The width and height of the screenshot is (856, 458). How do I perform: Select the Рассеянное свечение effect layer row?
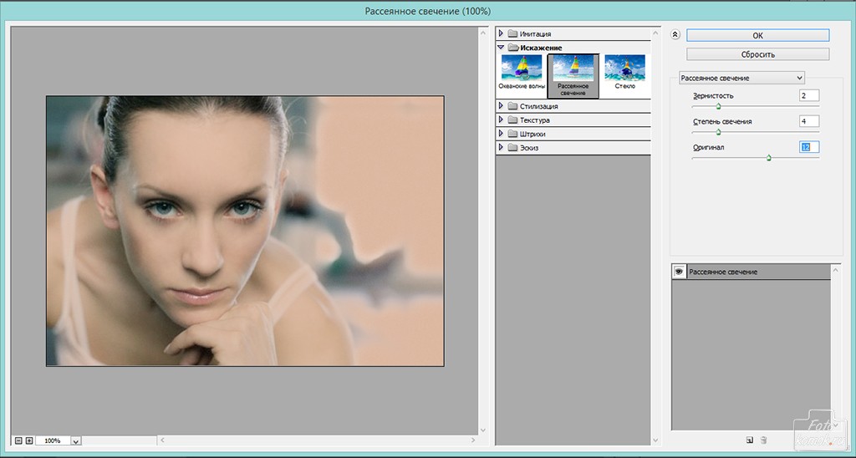(x=752, y=272)
